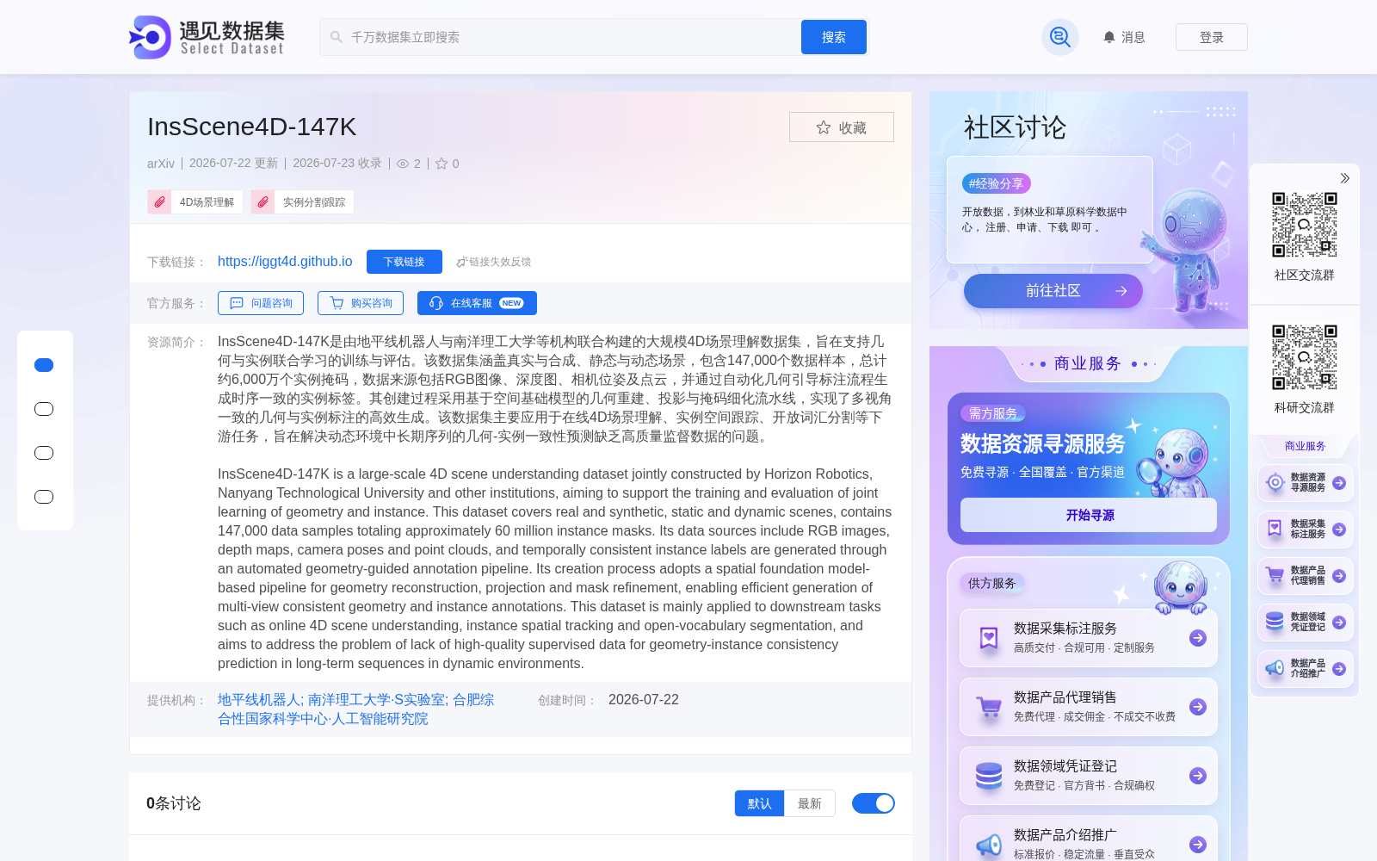Click the 社区讨论 heading
This screenshot has height=861, width=1377.
[1016, 127]
